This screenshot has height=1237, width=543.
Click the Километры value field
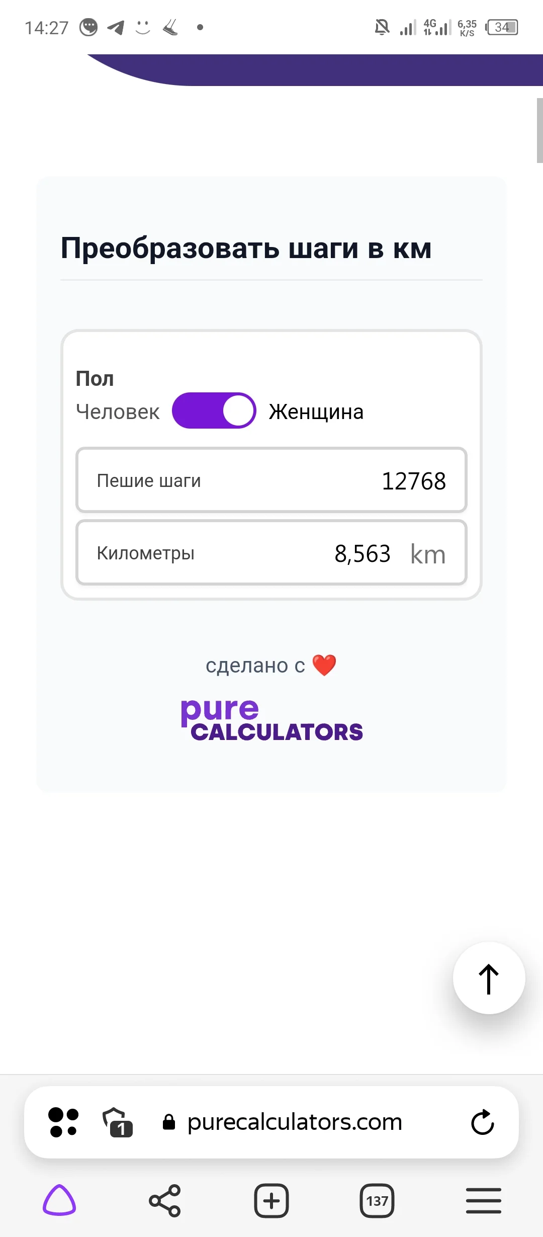tap(362, 553)
